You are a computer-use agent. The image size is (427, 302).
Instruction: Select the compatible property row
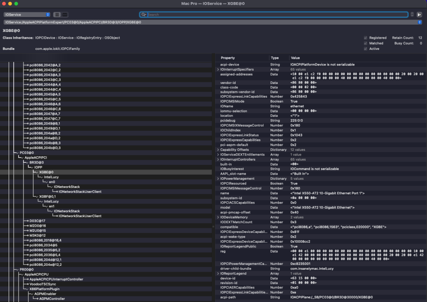[321, 227]
